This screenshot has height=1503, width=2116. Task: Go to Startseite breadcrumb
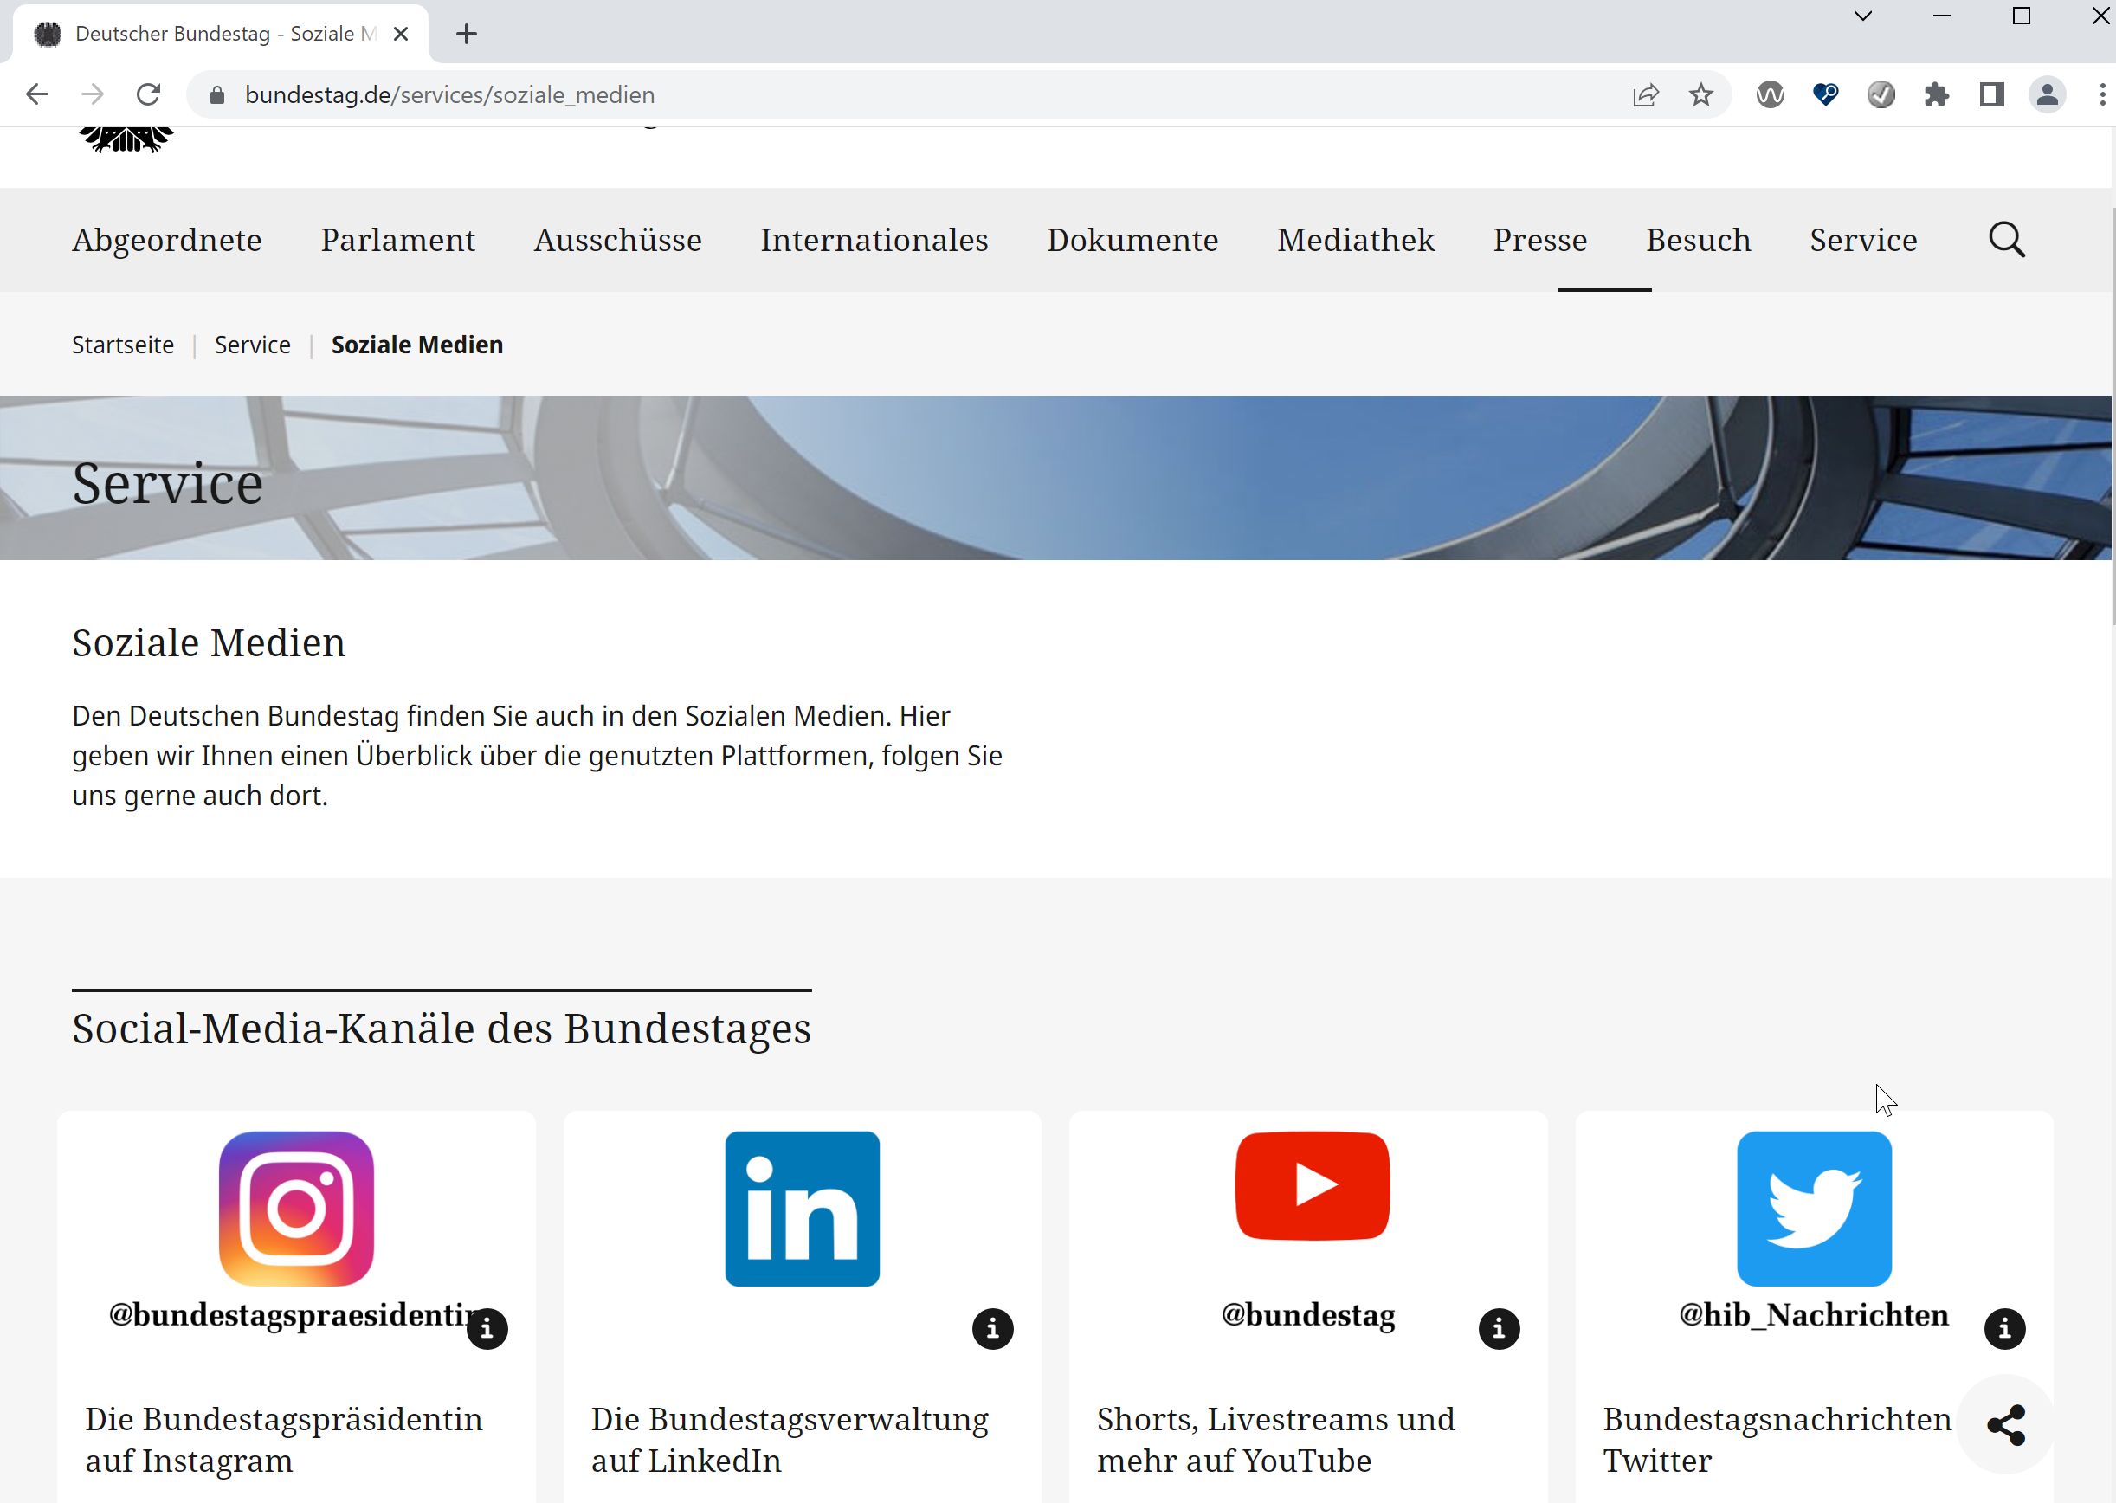point(123,345)
